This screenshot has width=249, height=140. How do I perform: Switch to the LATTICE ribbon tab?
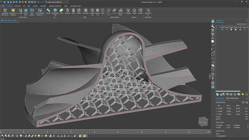coord(35,6)
